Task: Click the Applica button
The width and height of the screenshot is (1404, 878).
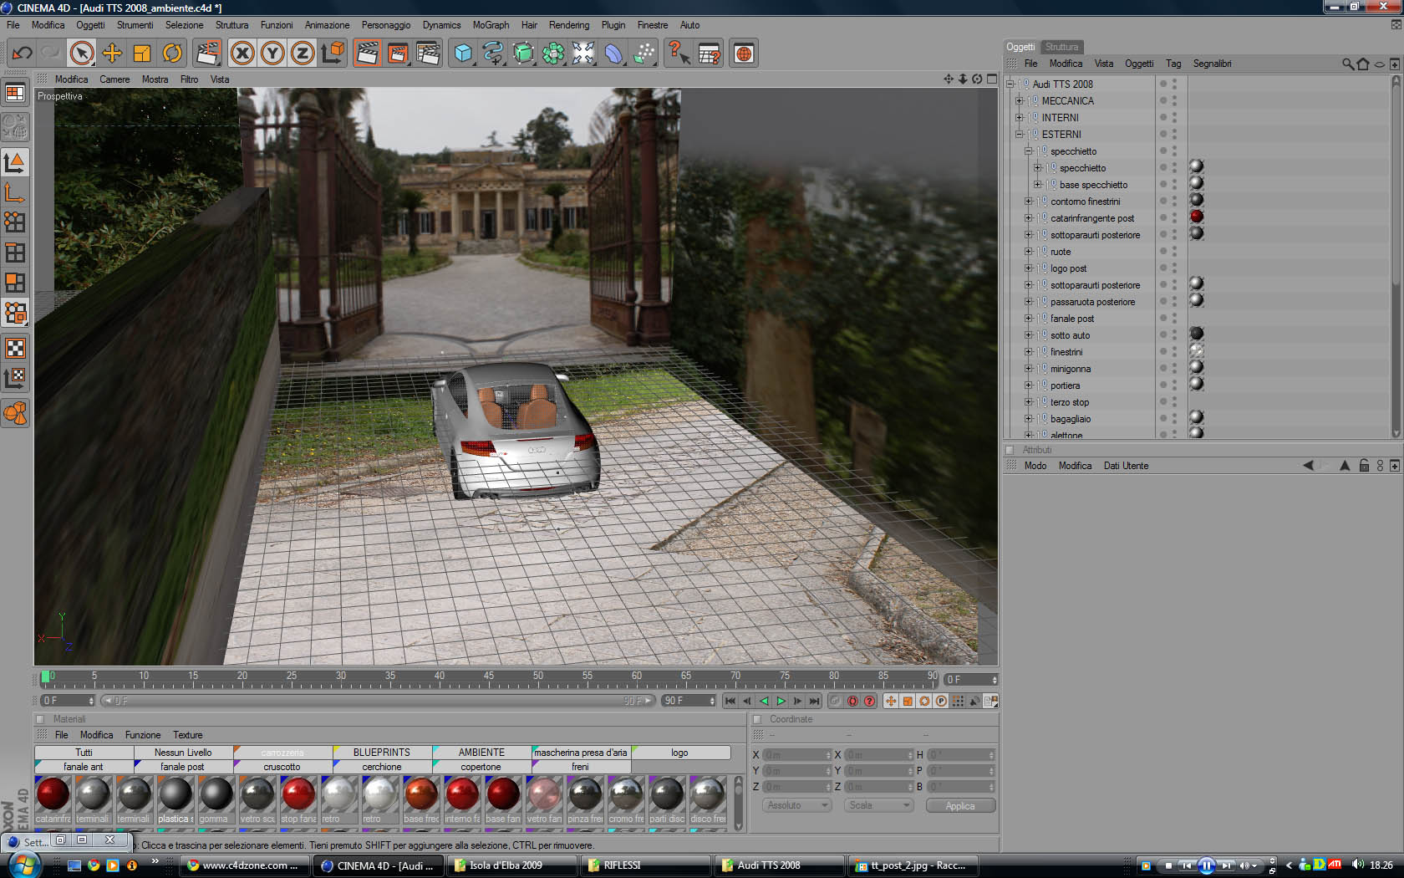Action: pos(960,805)
